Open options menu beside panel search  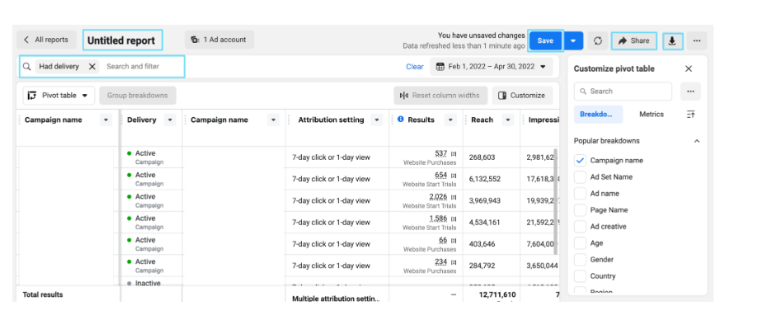[x=690, y=92]
